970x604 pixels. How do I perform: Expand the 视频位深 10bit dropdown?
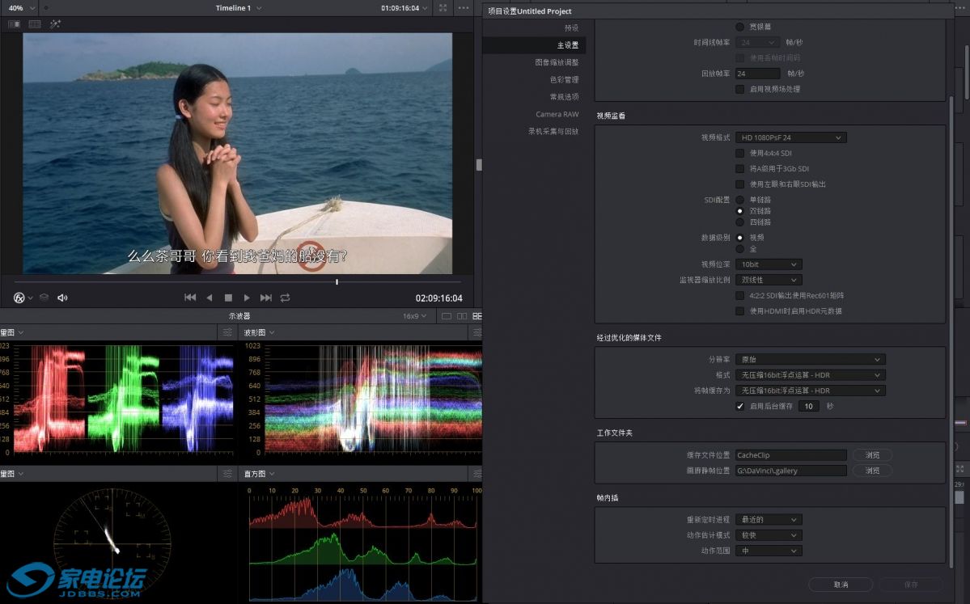[769, 264]
